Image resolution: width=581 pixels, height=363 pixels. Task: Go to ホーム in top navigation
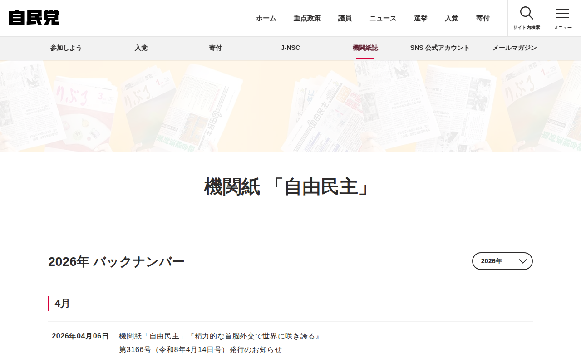click(266, 18)
